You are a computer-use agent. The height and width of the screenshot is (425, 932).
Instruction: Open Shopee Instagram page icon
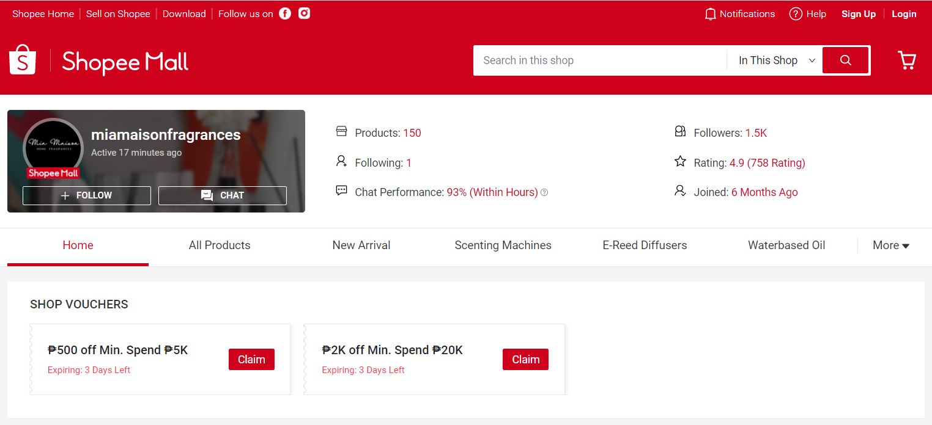[304, 13]
